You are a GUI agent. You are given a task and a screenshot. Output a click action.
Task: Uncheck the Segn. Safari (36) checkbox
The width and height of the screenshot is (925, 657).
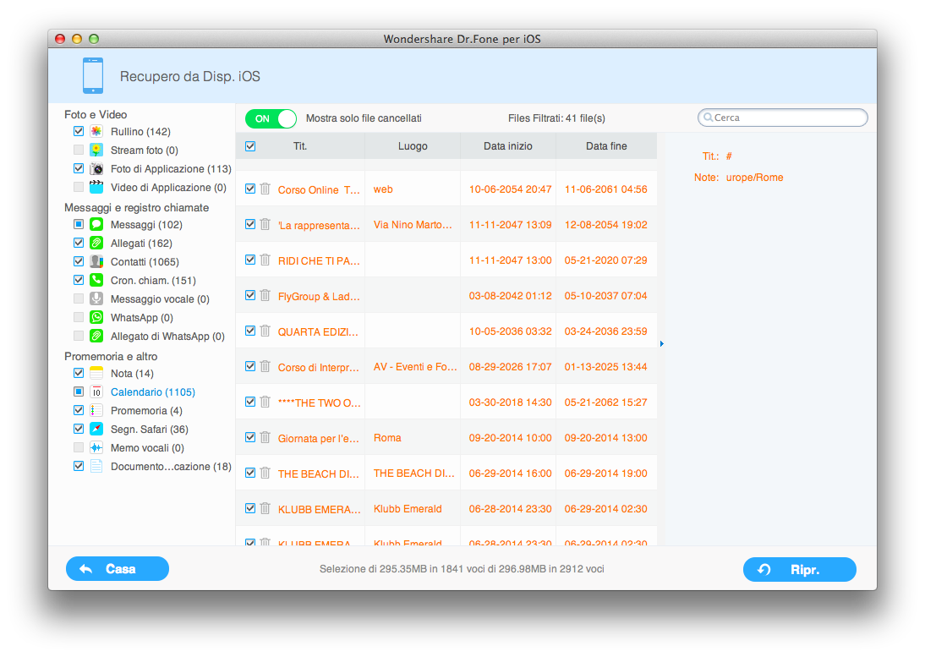click(79, 429)
